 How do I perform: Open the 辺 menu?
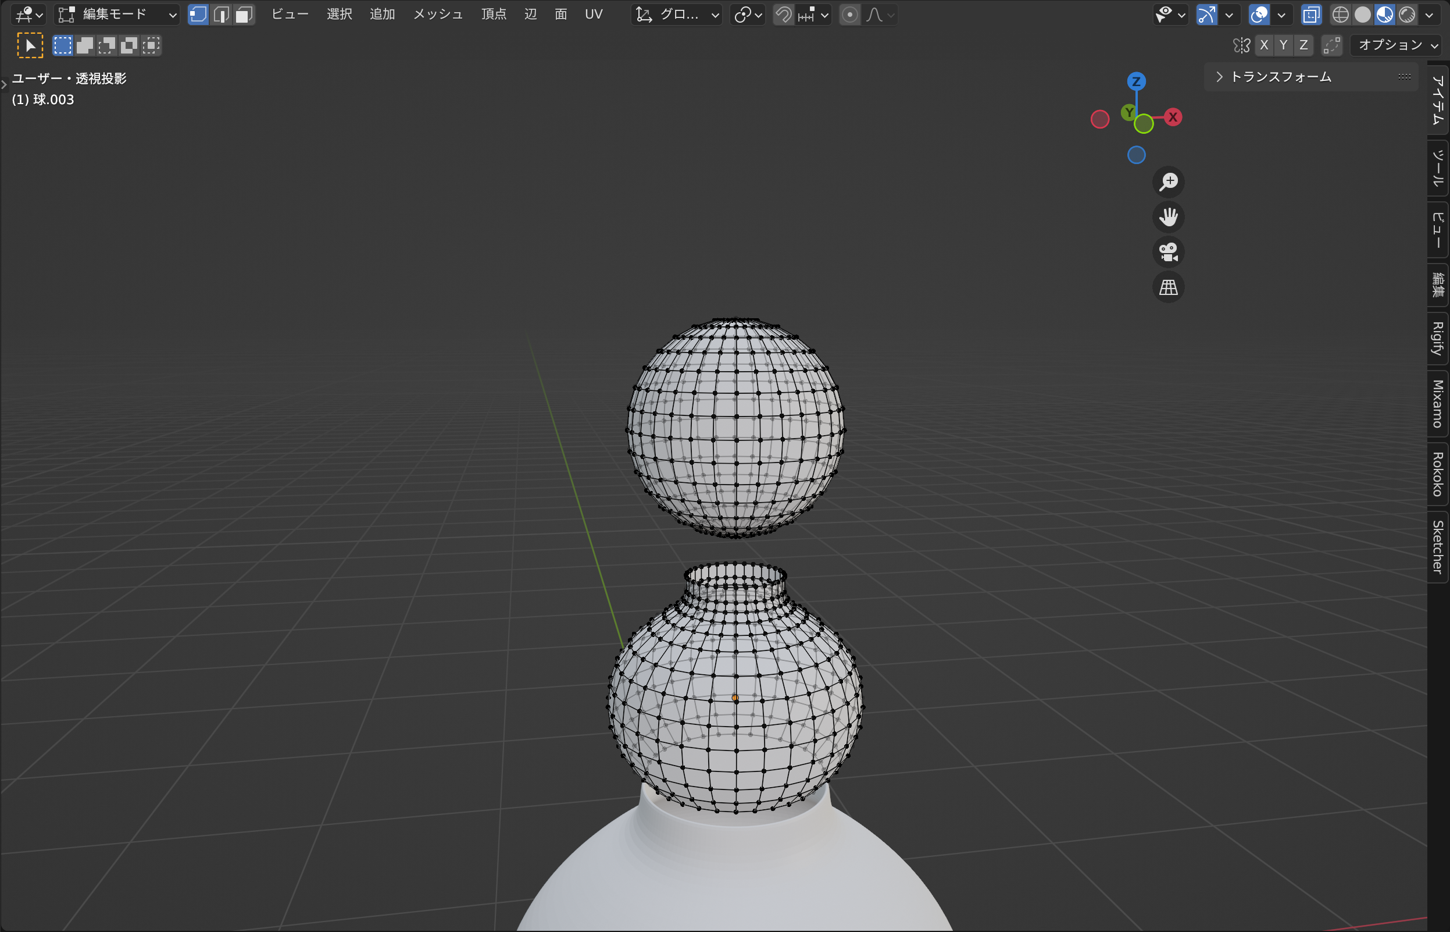[x=530, y=15]
